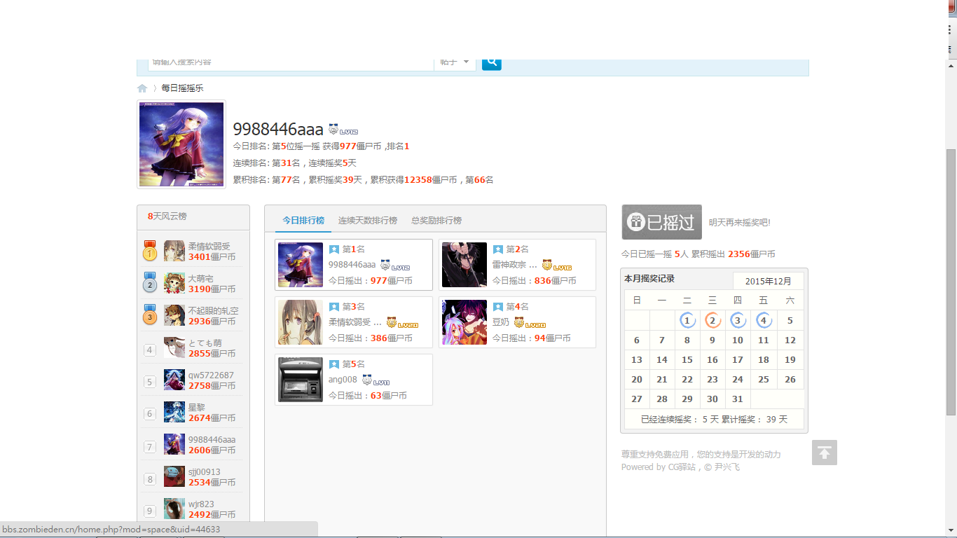
Task: Open 柔情软弱受 avatar in 8天风云榜
Action: pos(174,251)
